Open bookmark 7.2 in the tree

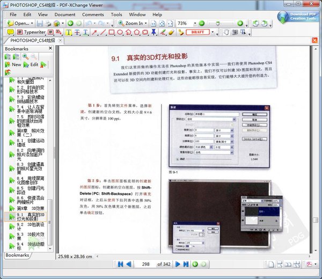click(30, 90)
